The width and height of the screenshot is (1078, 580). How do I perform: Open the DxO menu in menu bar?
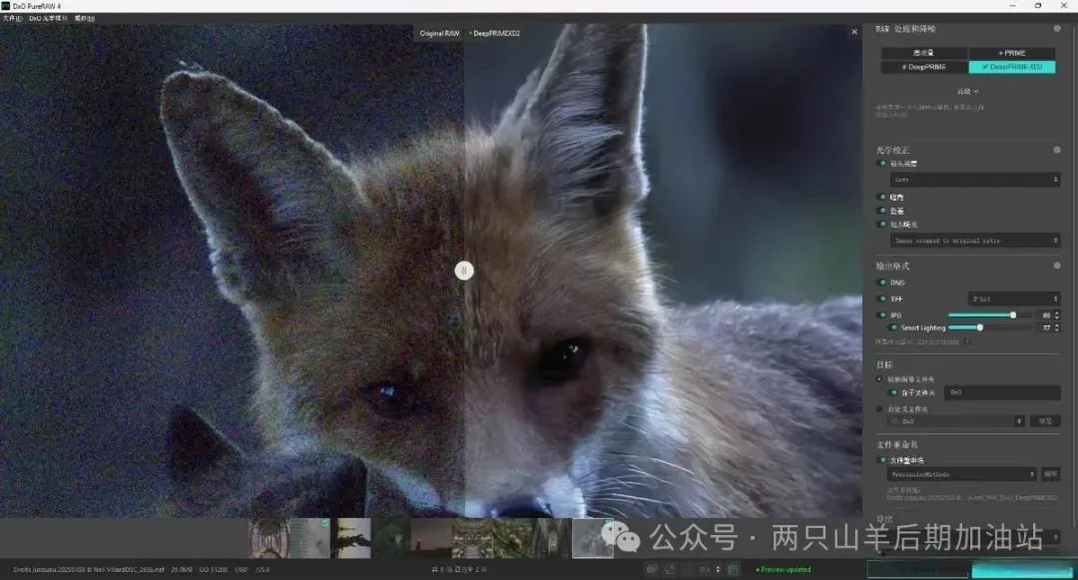click(48, 19)
